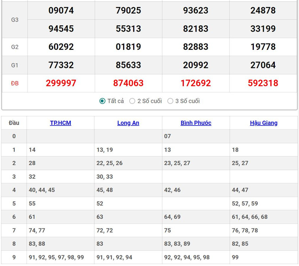Open the Hậu Giang results link
299x266 pixels.
point(263,123)
